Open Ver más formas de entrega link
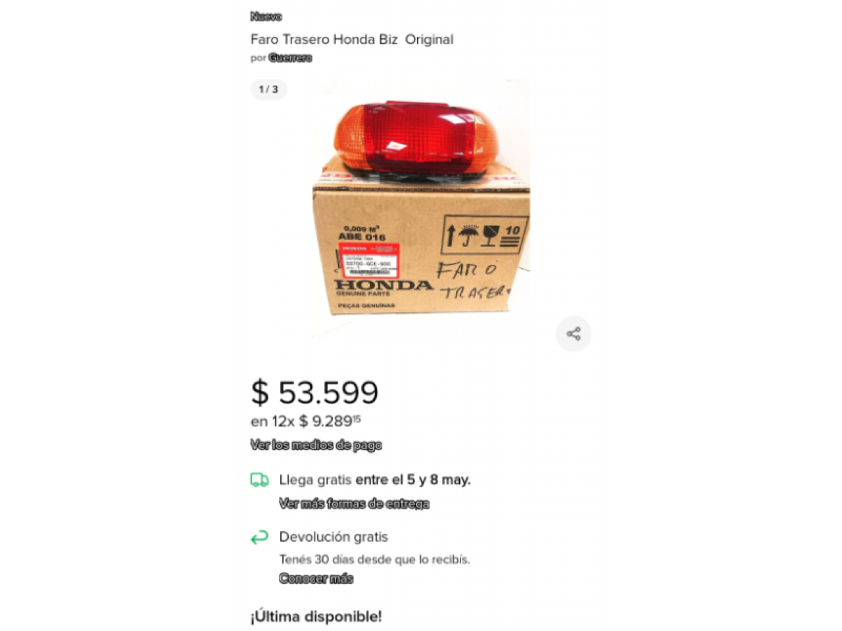Screen dimensions: 842x631 tap(354, 503)
